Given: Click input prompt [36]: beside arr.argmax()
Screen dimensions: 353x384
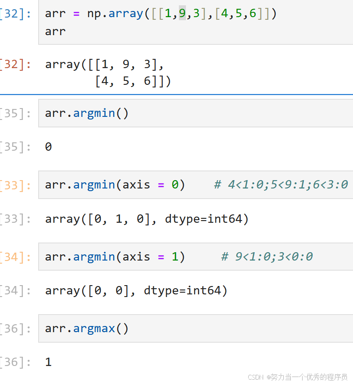Looking at the screenshot, I should [15, 329].
